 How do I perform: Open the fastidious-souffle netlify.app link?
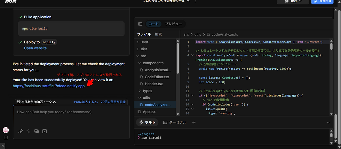(49, 86)
